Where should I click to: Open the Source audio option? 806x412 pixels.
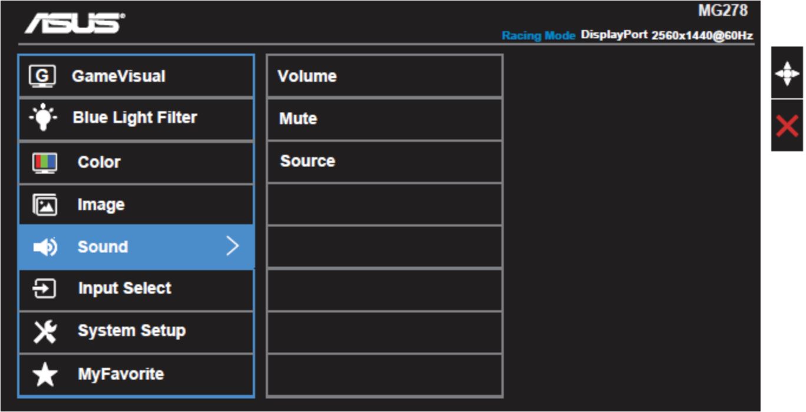pos(385,161)
